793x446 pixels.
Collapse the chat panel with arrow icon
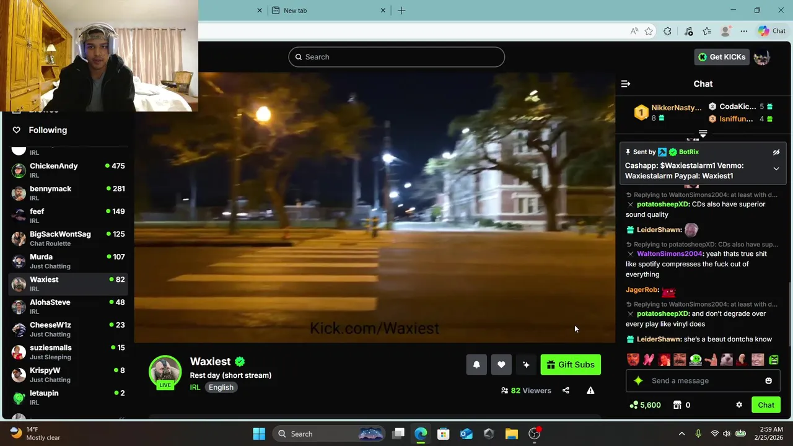coord(626,84)
